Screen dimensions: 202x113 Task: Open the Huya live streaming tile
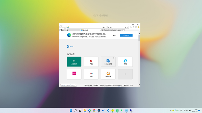108,74
